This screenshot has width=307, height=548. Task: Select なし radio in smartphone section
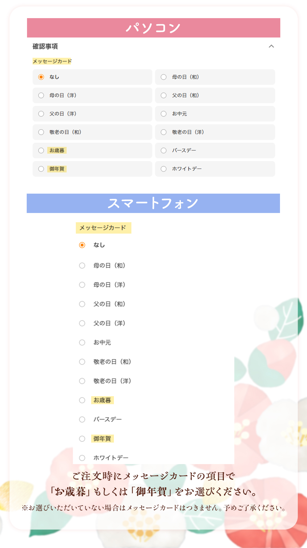pyautogui.click(x=82, y=245)
